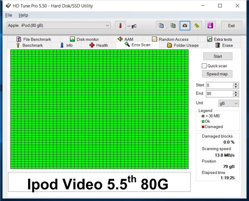Image resolution: width=249 pixels, height=201 pixels.
Task: Enable the Quick scan checkbox
Action: click(x=204, y=66)
